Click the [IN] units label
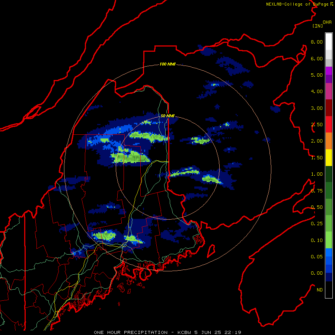Viewport: 335px width, 335px height. [318, 26]
